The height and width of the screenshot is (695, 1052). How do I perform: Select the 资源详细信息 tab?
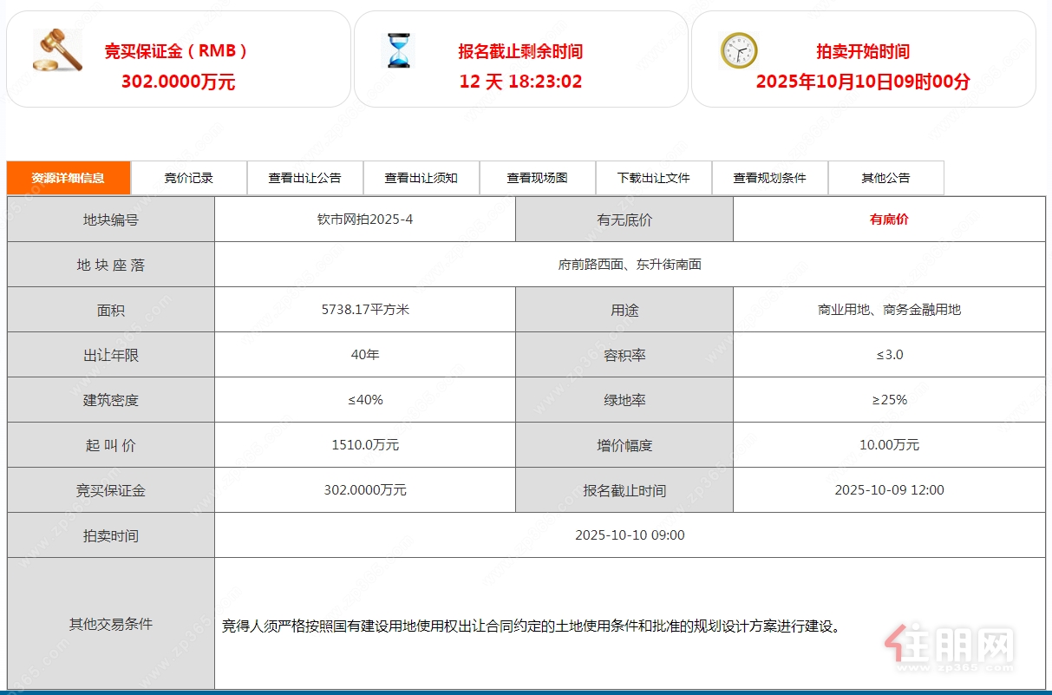click(69, 178)
